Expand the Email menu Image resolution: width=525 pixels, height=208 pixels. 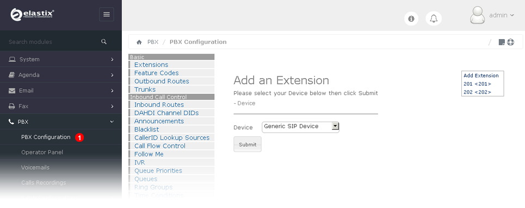point(61,91)
